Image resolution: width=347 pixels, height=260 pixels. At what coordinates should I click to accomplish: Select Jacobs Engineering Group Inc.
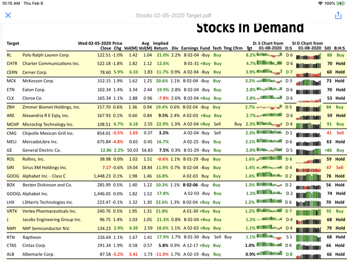coord(52,220)
